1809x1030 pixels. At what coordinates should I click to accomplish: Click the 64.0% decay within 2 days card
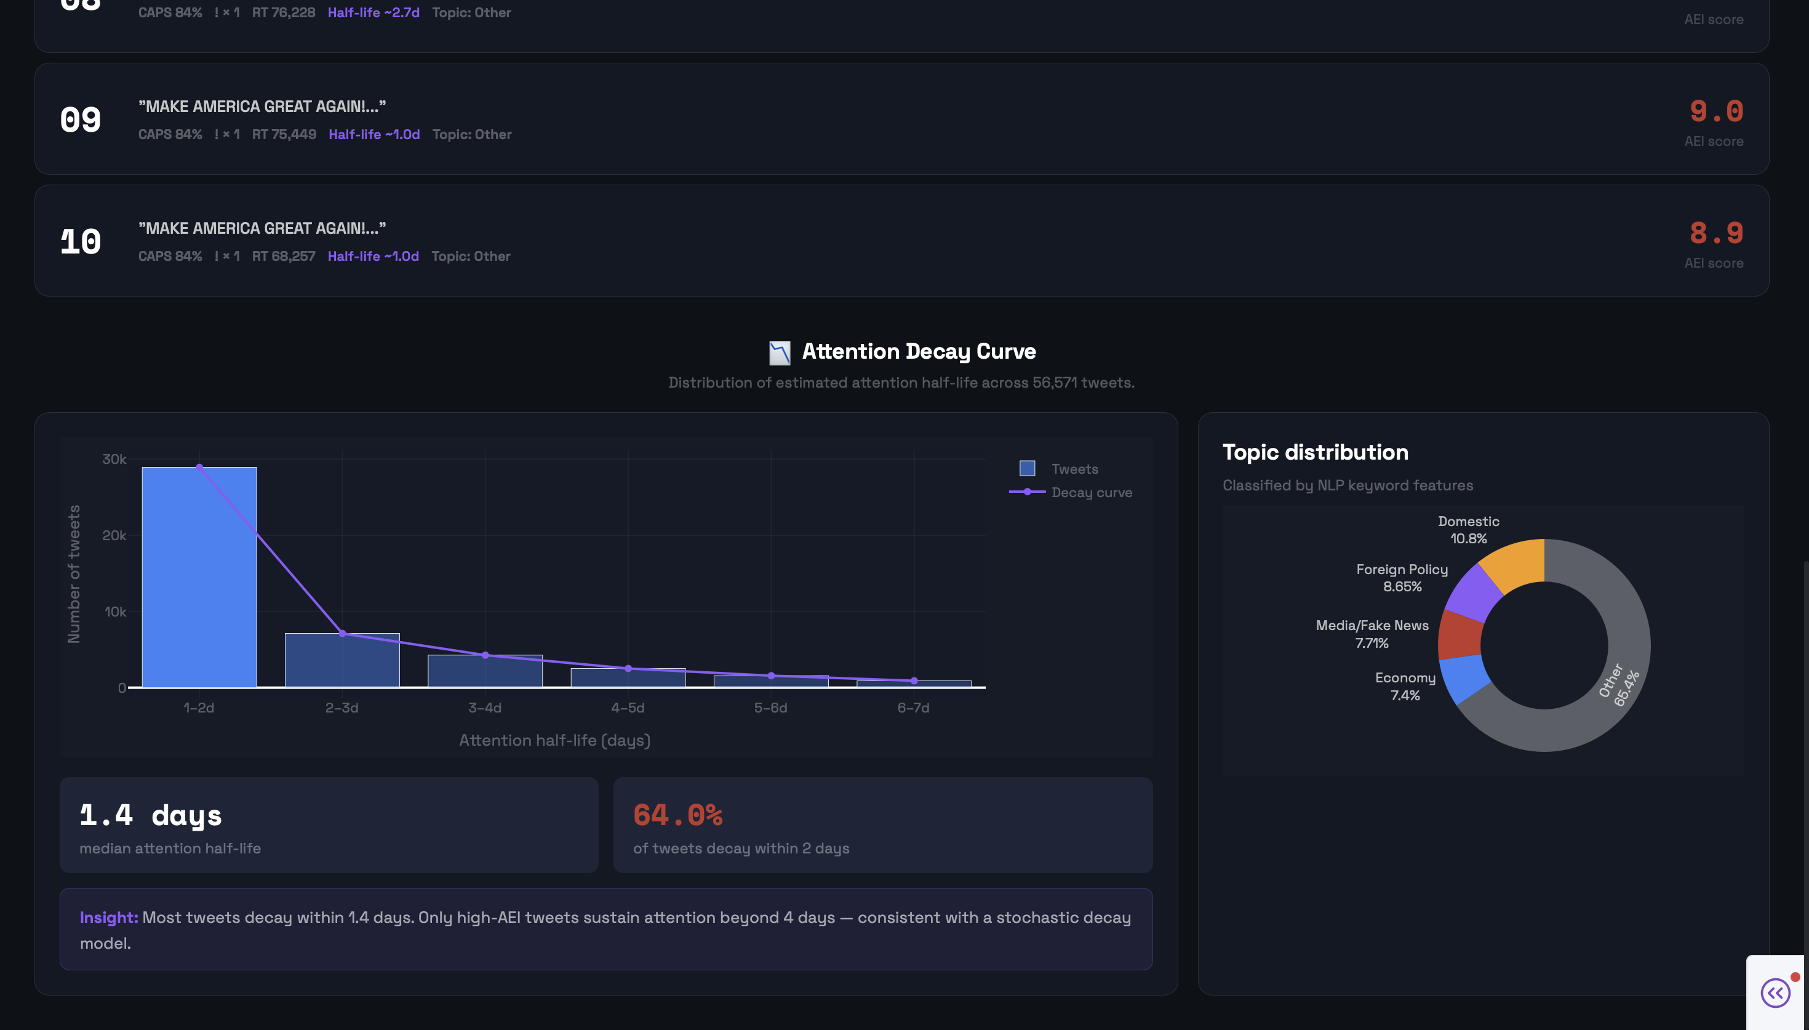[882, 825]
